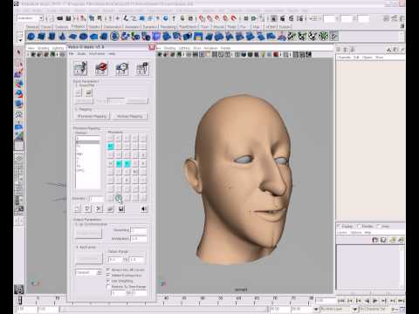Open the Shading menu of head viewport

pyautogui.click(x=169, y=48)
